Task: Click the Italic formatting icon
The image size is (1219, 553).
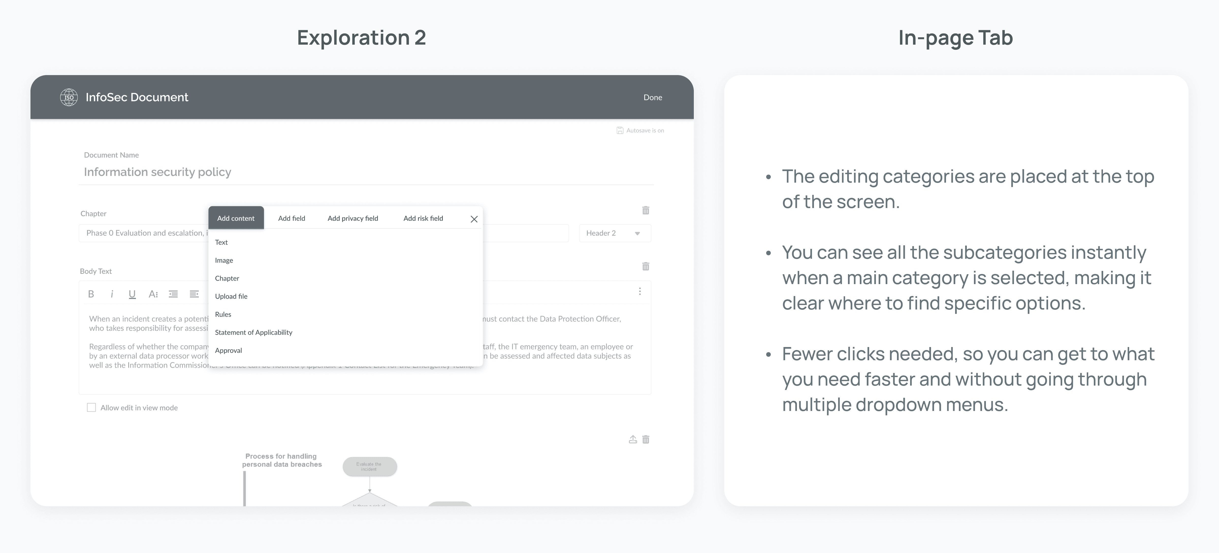Action: [x=112, y=294]
